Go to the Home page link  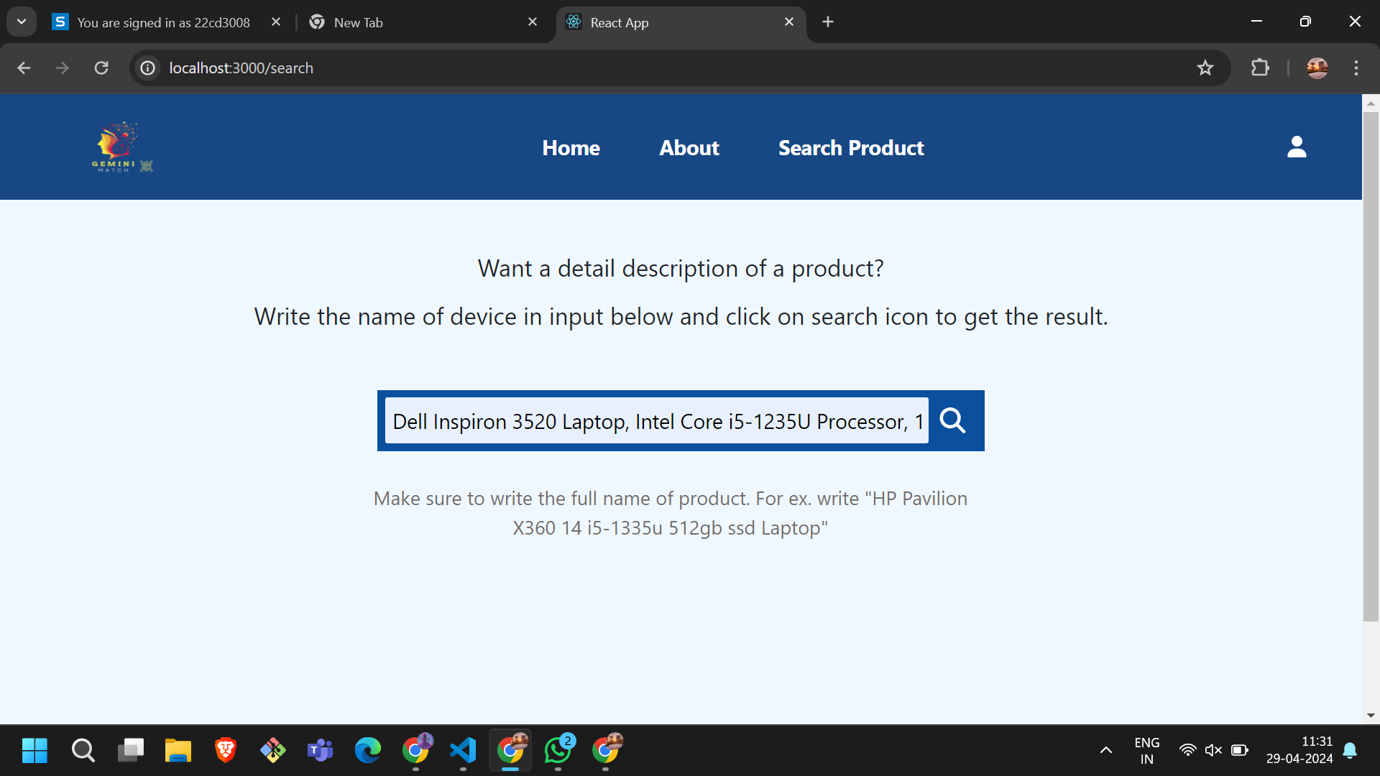coord(571,148)
